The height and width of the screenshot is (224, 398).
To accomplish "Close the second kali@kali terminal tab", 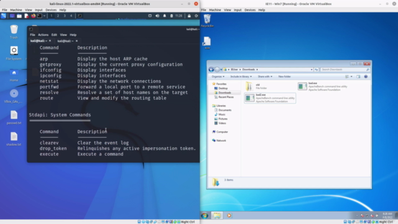I will pyautogui.click(x=76, y=41).
